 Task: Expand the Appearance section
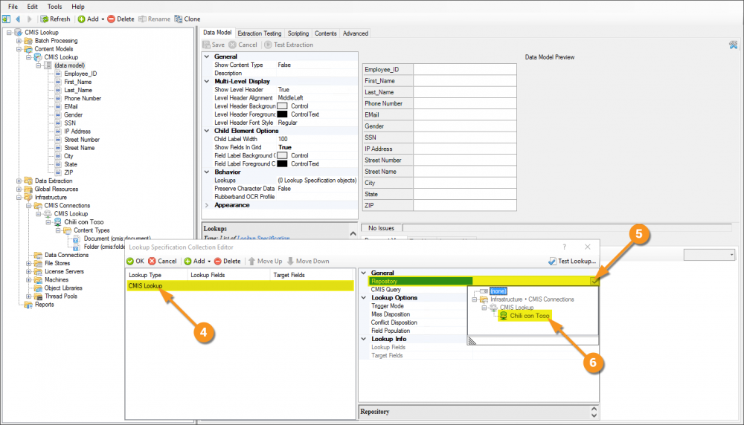[x=207, y=205]
